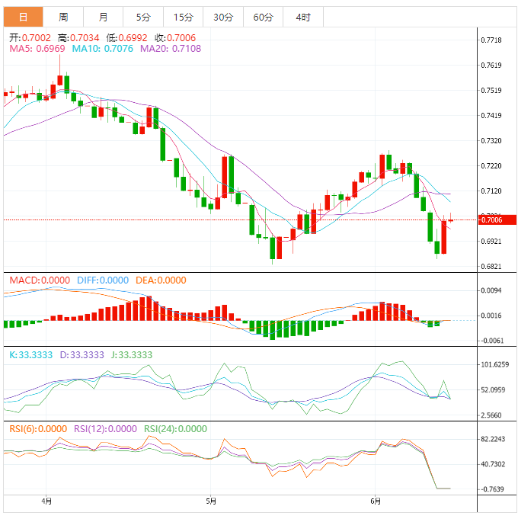Click the 0.7320 price axis label
Screen dimensions: 518x519
tap(491, 141)
